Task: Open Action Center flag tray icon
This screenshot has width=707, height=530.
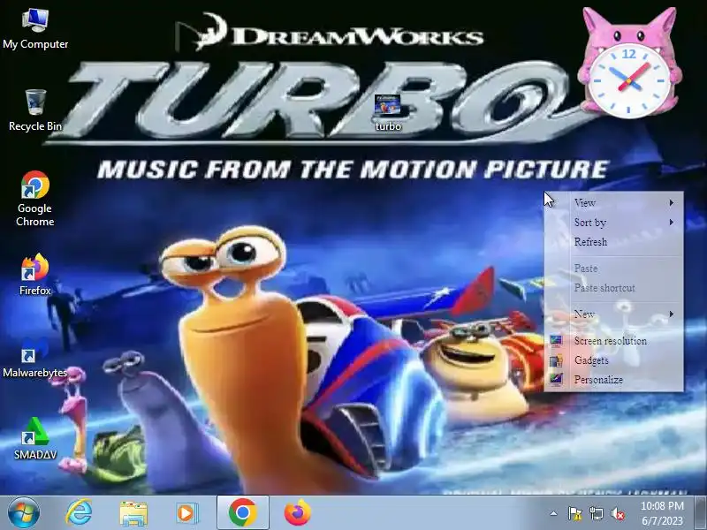Action: pos(574,513)
